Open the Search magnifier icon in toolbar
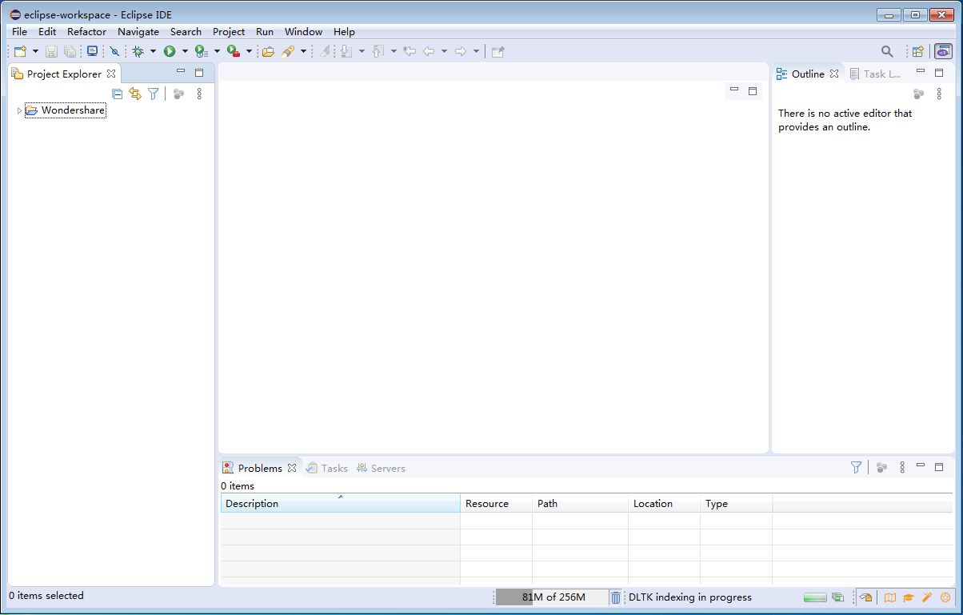Viewport: 963px width, 615px height. pos(887,51)
